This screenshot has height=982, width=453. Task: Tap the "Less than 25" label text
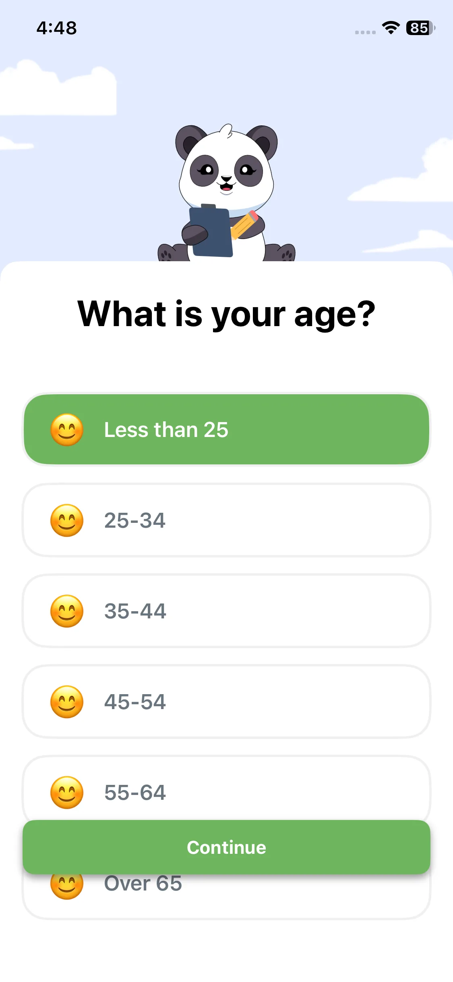(166, 430)
